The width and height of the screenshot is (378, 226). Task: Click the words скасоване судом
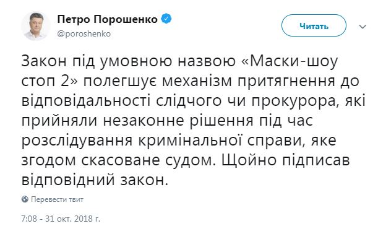(x=148, y=160)
